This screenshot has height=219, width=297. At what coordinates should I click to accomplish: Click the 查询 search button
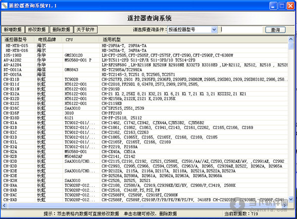point(275,30)
